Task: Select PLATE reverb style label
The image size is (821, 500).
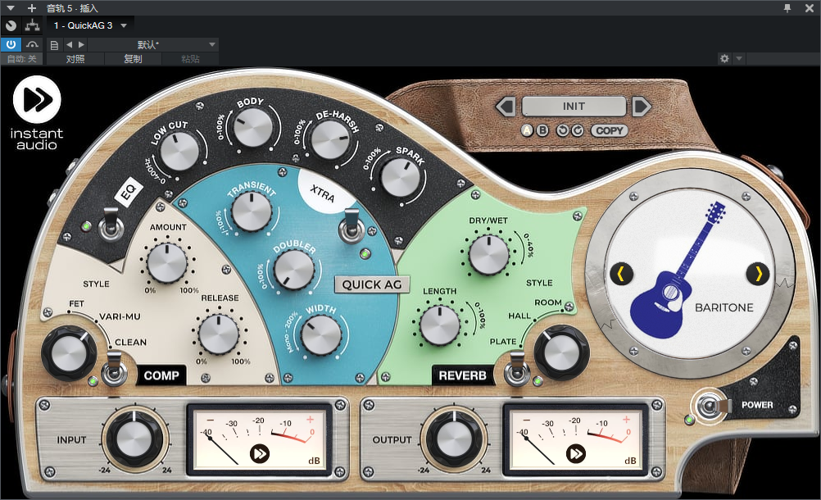Action: pyautogui.click(x=503, y=341)
